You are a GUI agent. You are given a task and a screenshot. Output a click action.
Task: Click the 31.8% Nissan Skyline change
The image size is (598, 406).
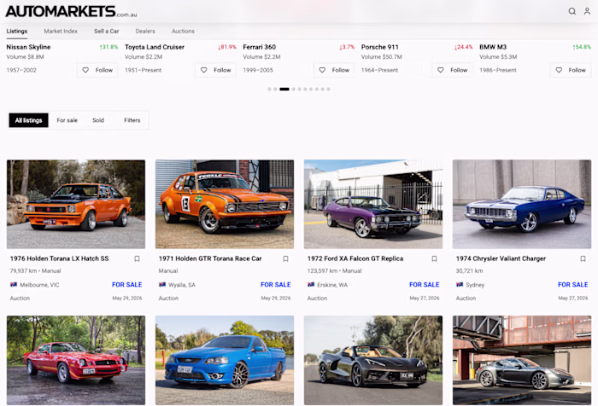pyautogui.click(x=108, y=47)
